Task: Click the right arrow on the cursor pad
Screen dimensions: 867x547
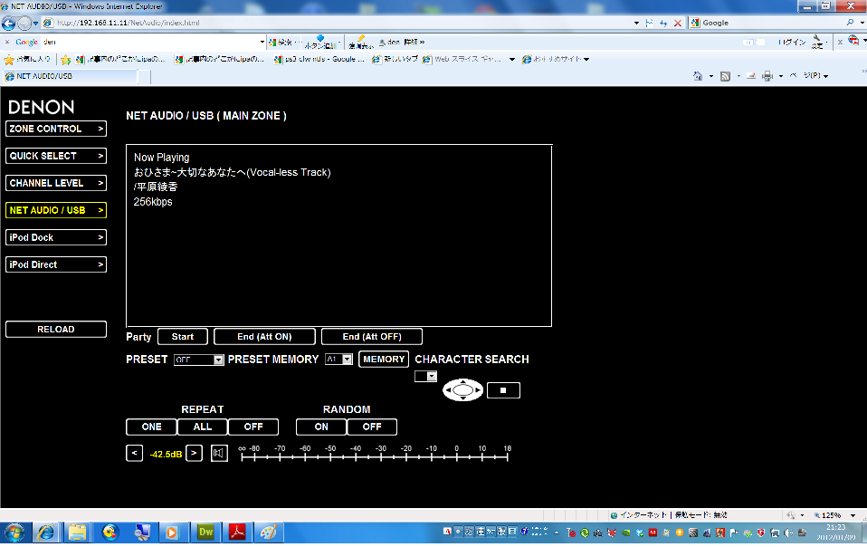Action: pyautogui.click(x=478, y=390)
